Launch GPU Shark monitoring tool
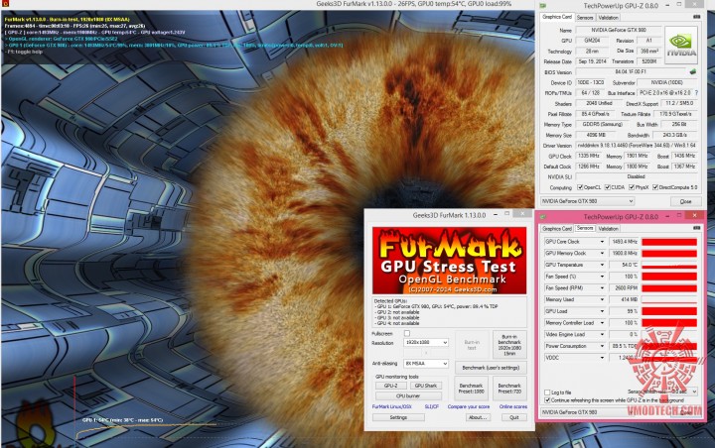The width and height of the screenshot is (715, 448). click(x=425, y=386)
